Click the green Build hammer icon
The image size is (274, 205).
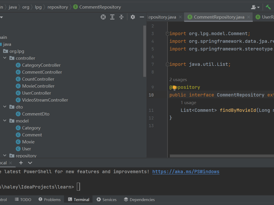coord(268,7)
